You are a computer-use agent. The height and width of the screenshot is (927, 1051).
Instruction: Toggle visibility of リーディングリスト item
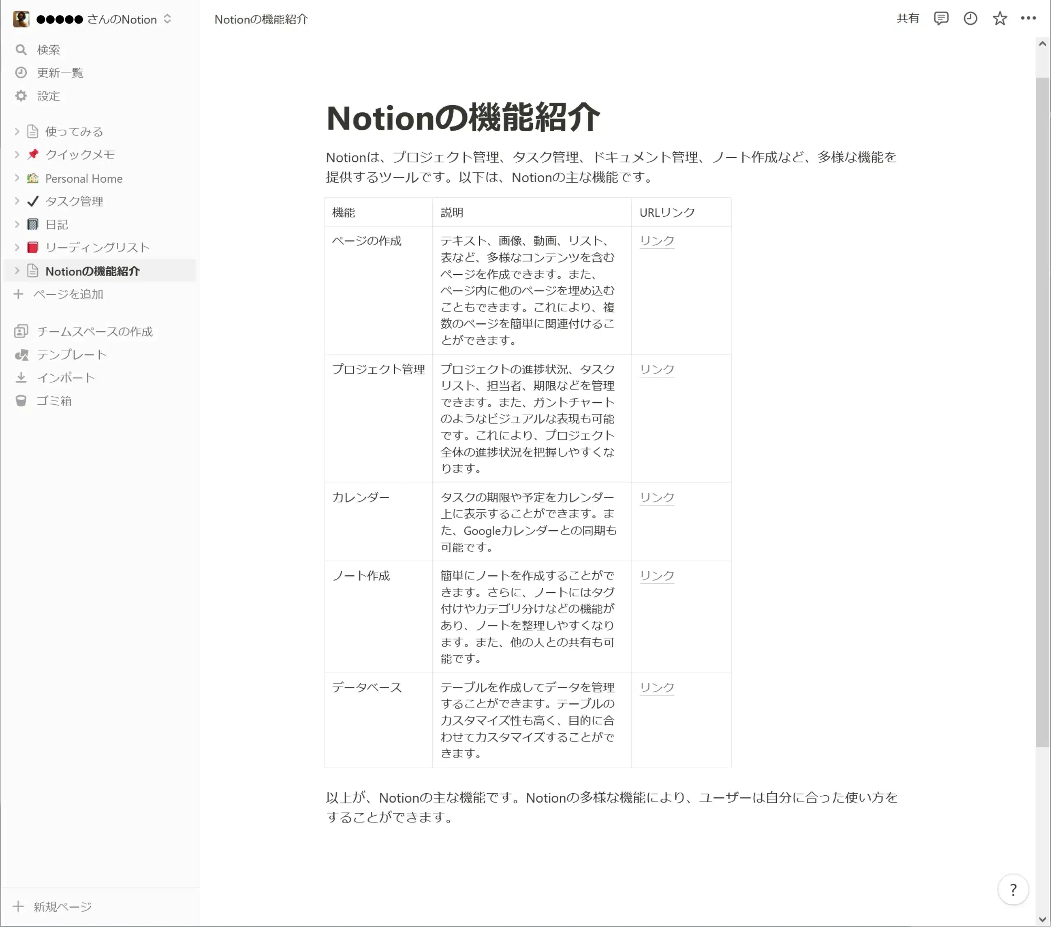(16, 247)
